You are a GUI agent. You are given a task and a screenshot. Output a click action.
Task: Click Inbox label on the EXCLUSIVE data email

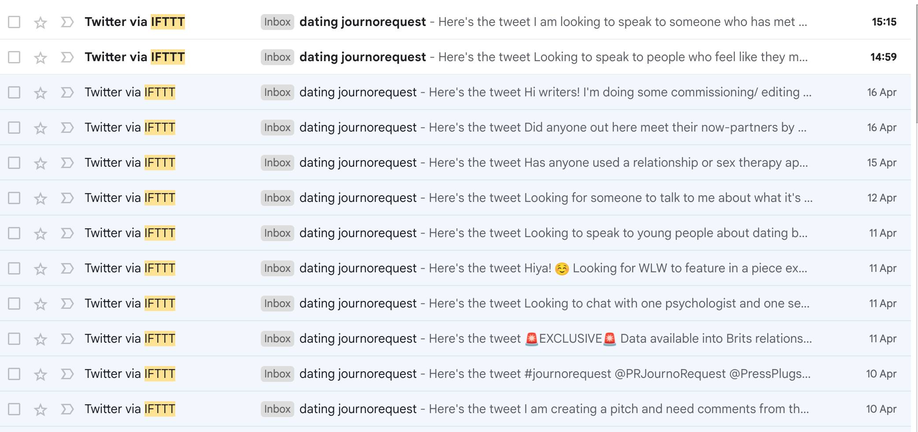tap(277, 339)
